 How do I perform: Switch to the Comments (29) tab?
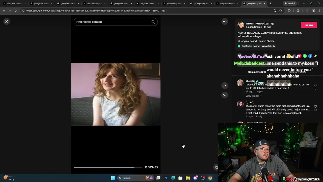(257, 72)
